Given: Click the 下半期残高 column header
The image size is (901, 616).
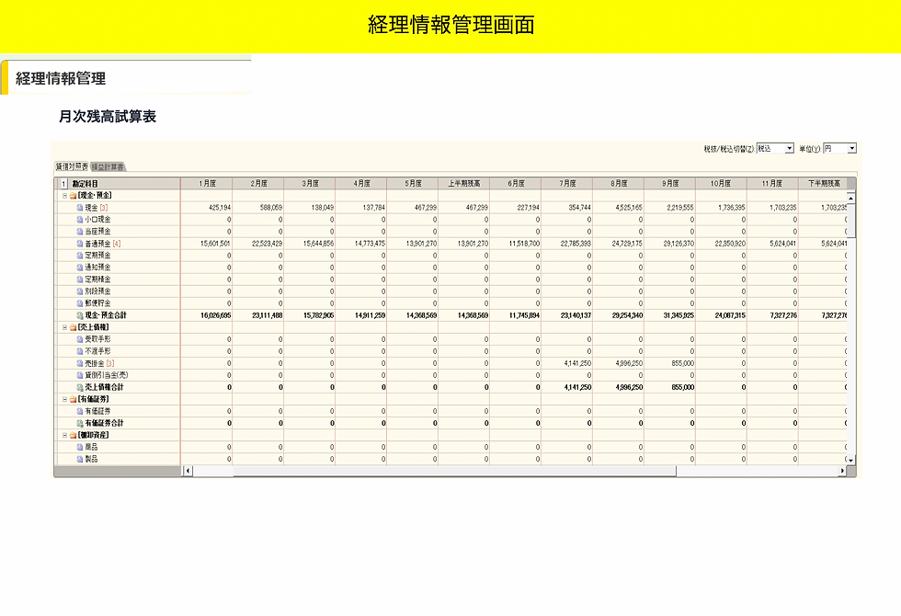Looking at the screenshot, I should click(824, 184).
